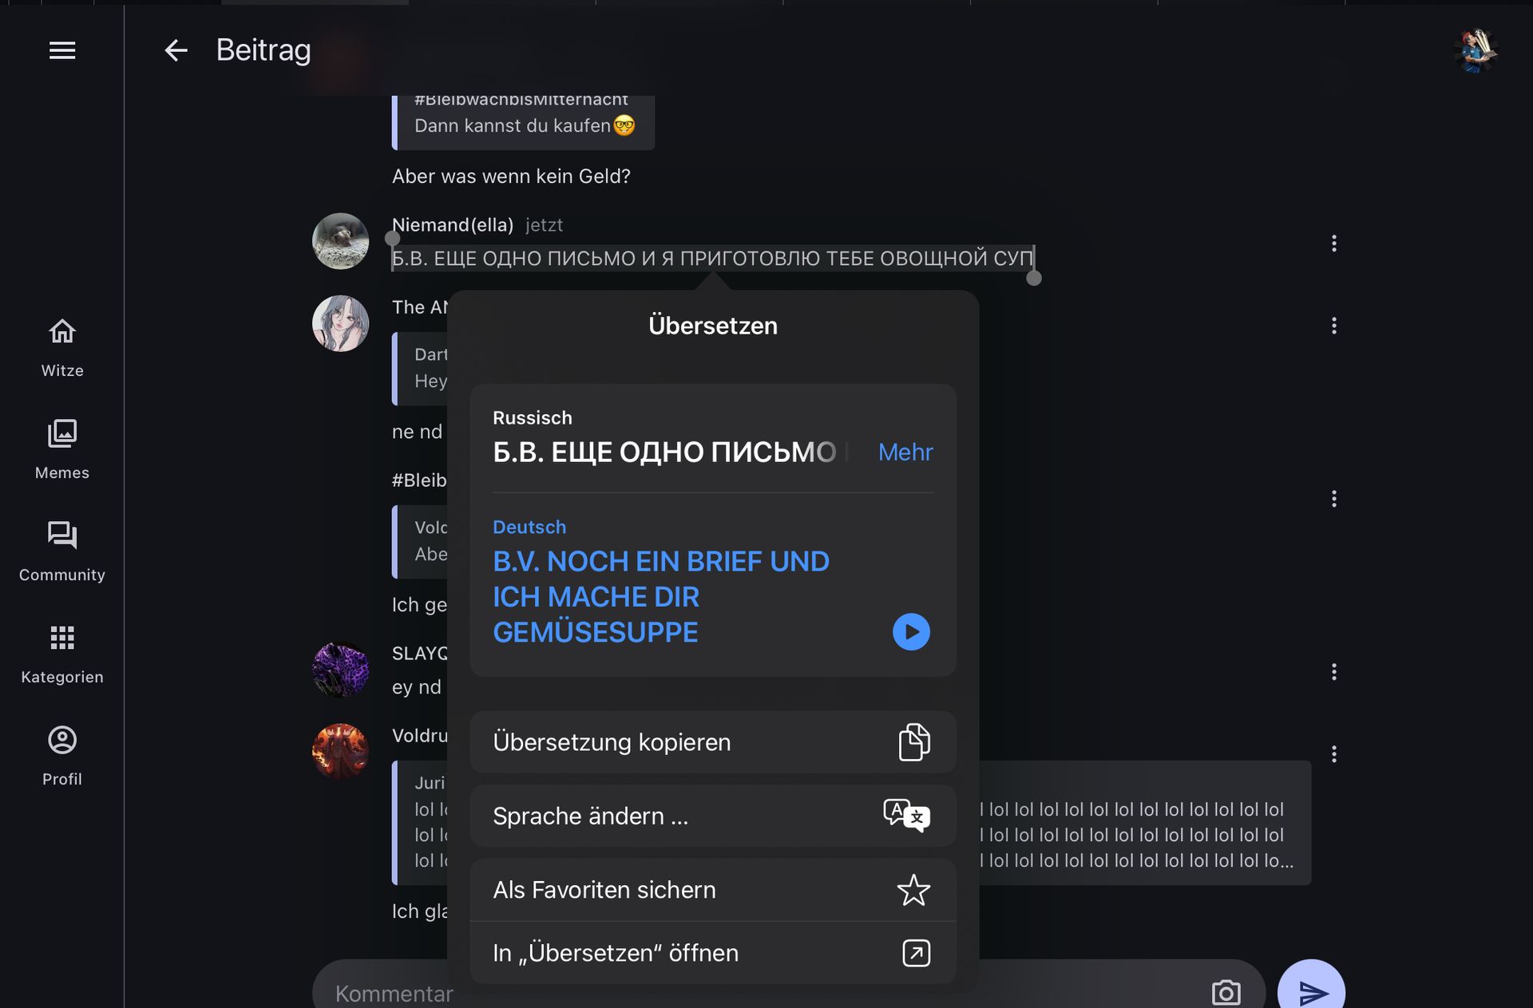The width and height of the screenshot is (1533, 1008).
Task: Play the German translation audio
Action: point(911,632)
